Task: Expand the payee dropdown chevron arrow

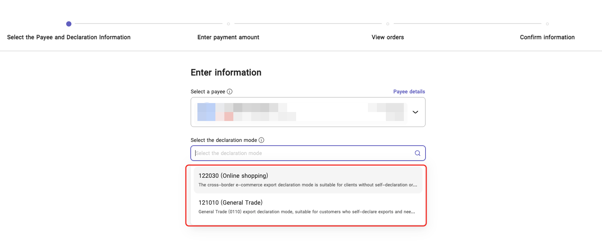Action: pyautogui.click(x=415, y=112)
